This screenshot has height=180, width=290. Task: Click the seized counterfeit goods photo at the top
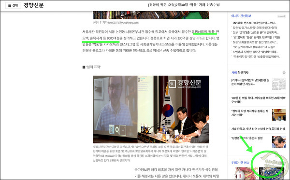pyautogui.click(x=151, y=15)
